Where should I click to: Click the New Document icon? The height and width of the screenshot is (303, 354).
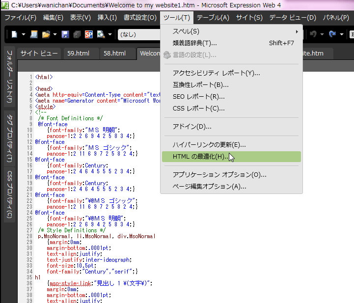pos(15,34)
